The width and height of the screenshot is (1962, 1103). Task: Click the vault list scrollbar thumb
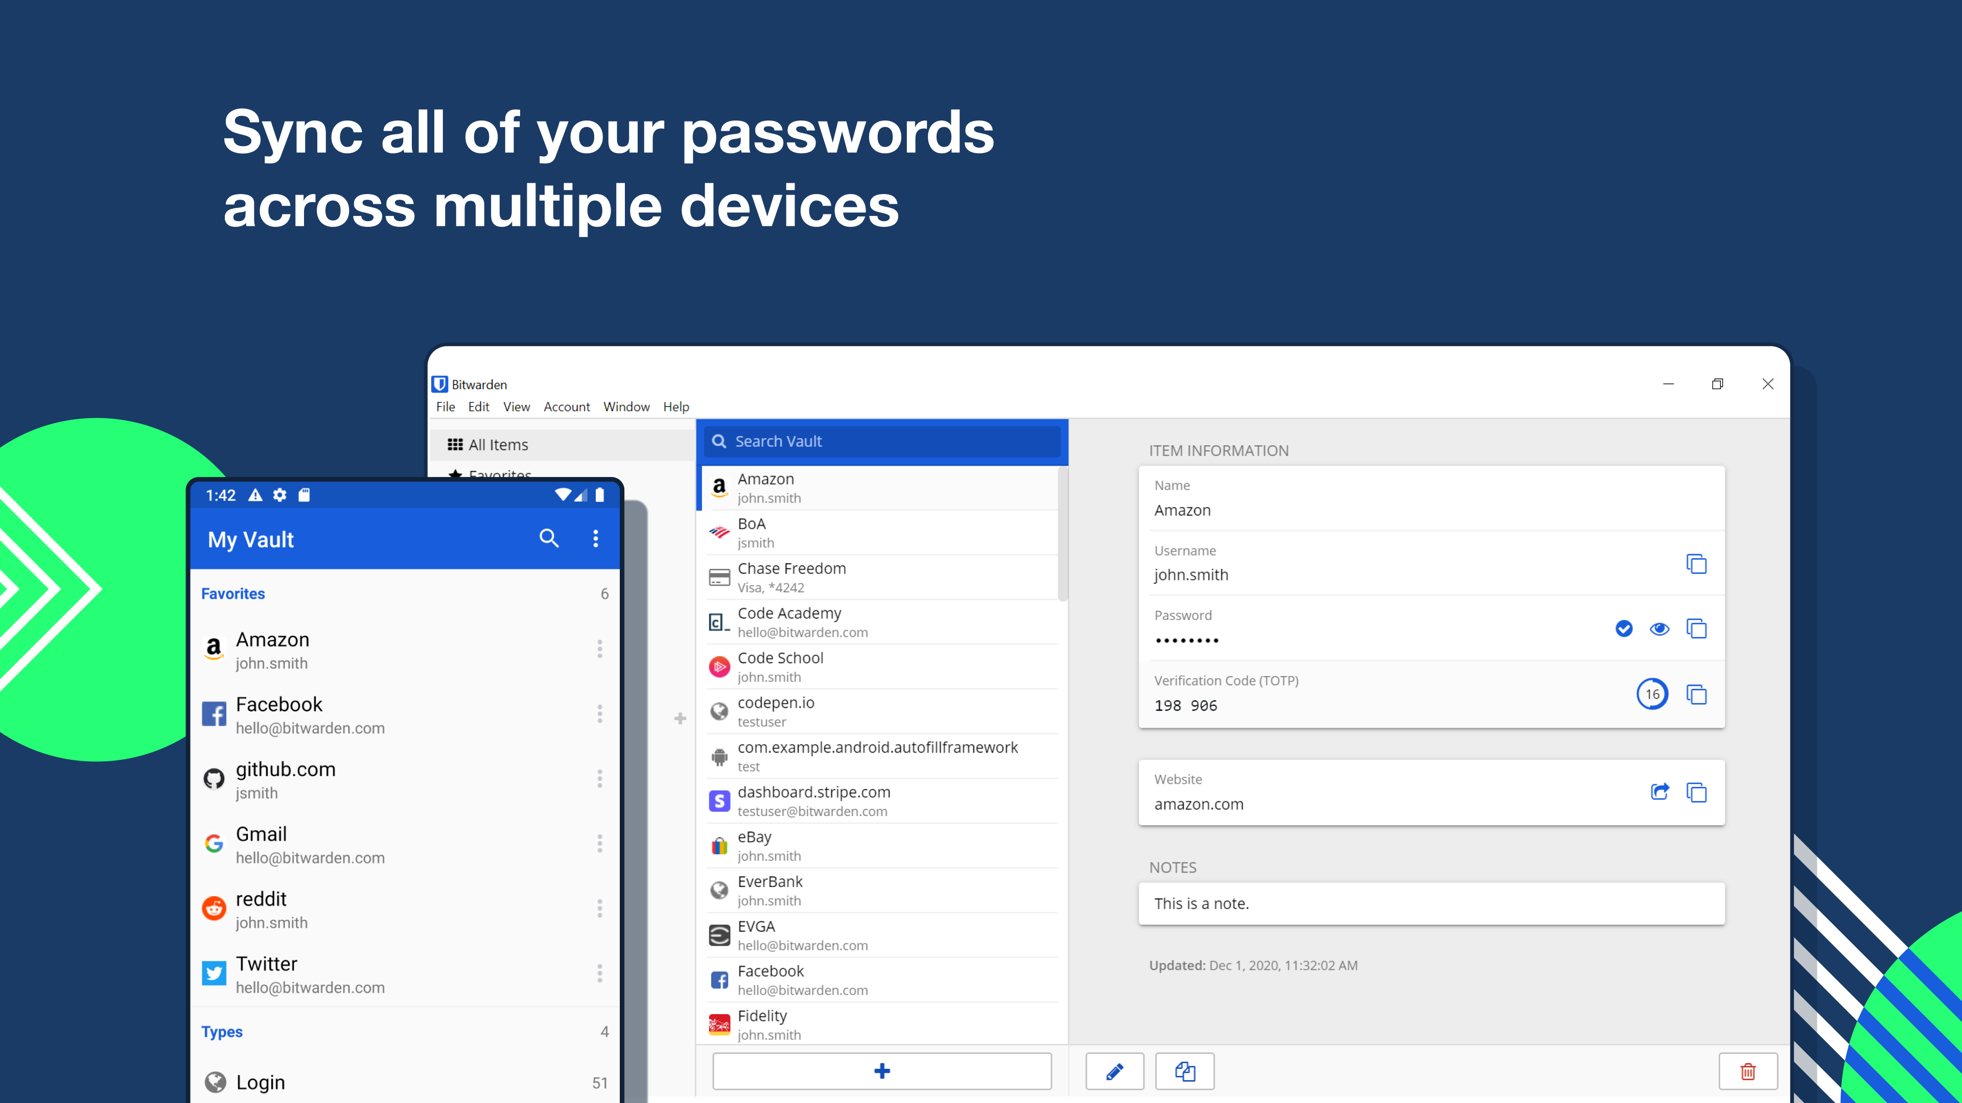pyautogui.click(x=1063, y=533)
